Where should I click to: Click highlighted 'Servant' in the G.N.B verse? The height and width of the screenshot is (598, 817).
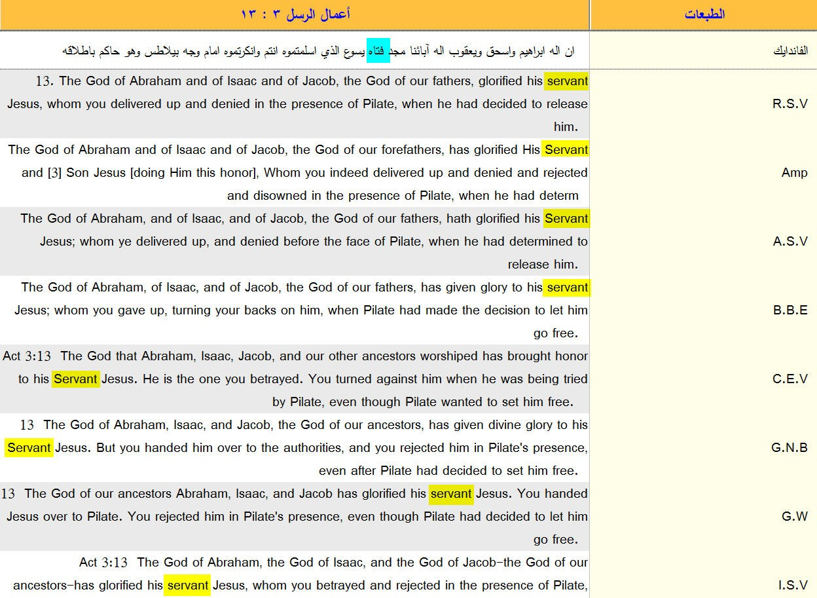(29, 448)
